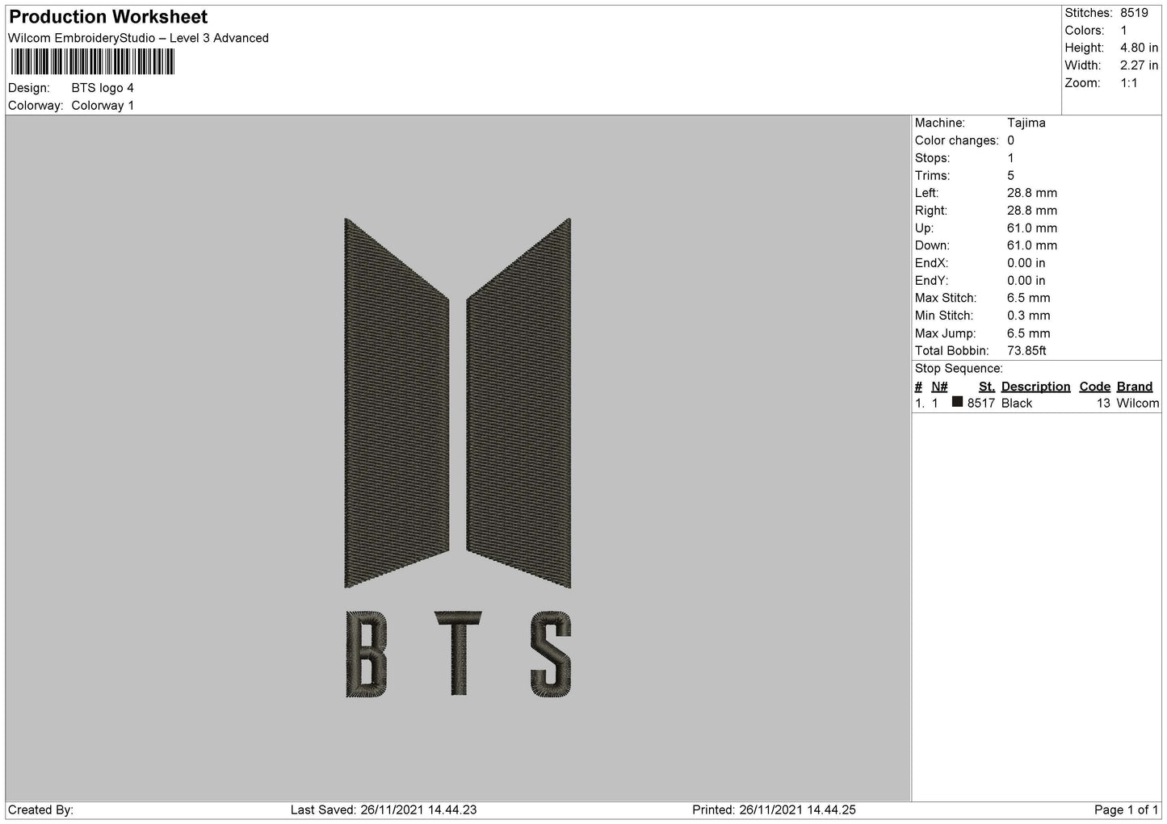1167x824 pixels.
Task: Click the left embroidered door panel shape
Action: [397, 403]
